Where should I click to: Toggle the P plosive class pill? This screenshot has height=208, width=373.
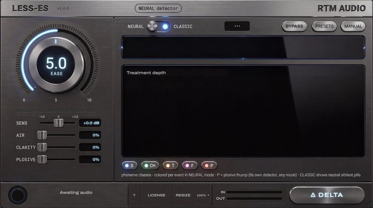(209, 166)
